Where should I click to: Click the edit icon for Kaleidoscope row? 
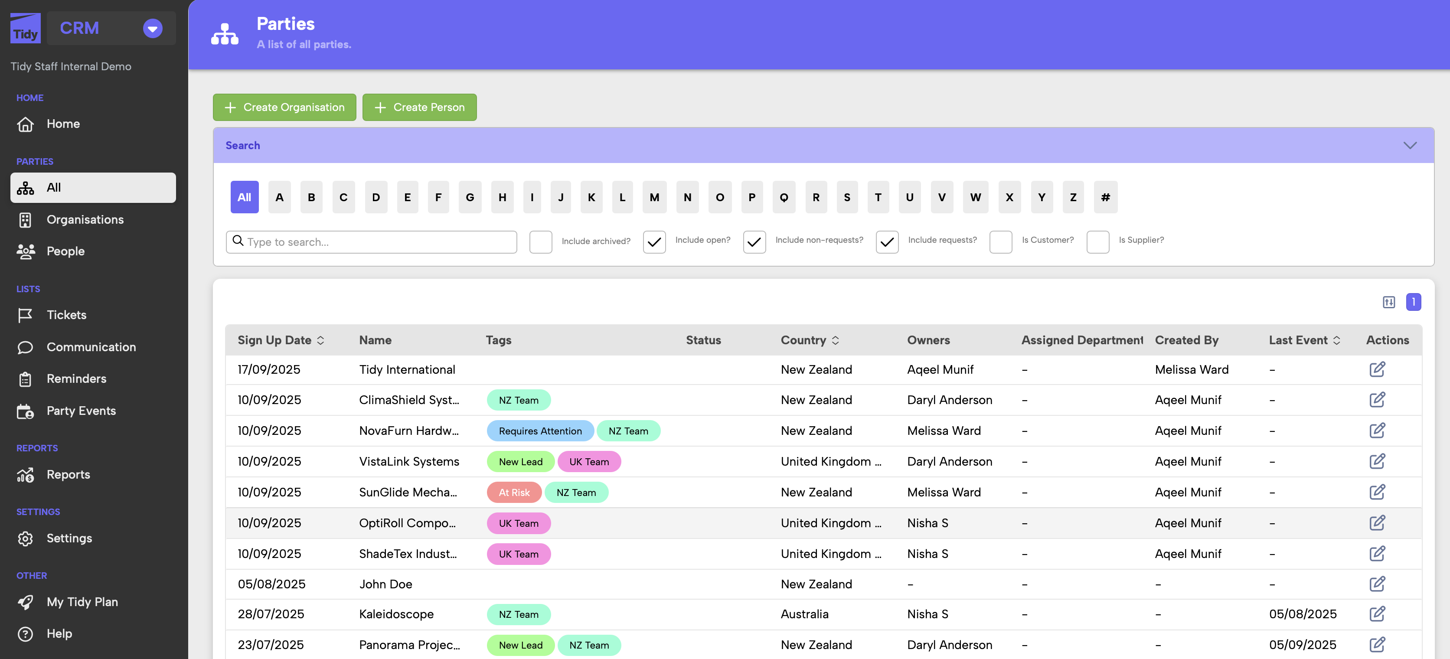tap(1376, 614)
